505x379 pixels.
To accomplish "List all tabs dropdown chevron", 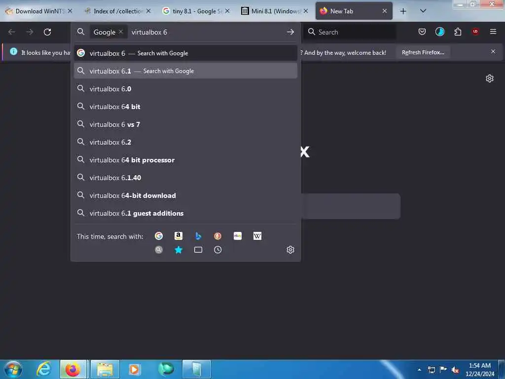I will (423, 11).
